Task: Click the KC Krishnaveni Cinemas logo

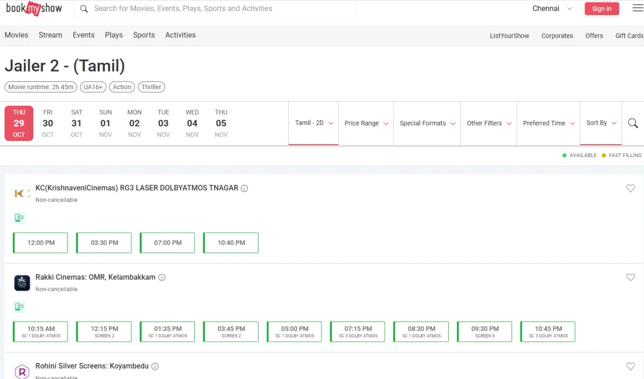Action: pyautogui.click(x=22, y=193)
